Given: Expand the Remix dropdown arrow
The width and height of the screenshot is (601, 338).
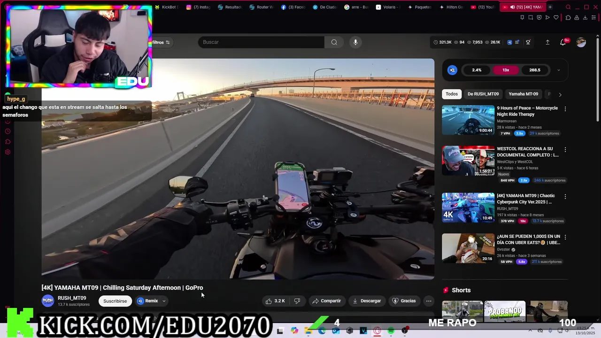Looking at the screenshot, I should click(164, 301).
